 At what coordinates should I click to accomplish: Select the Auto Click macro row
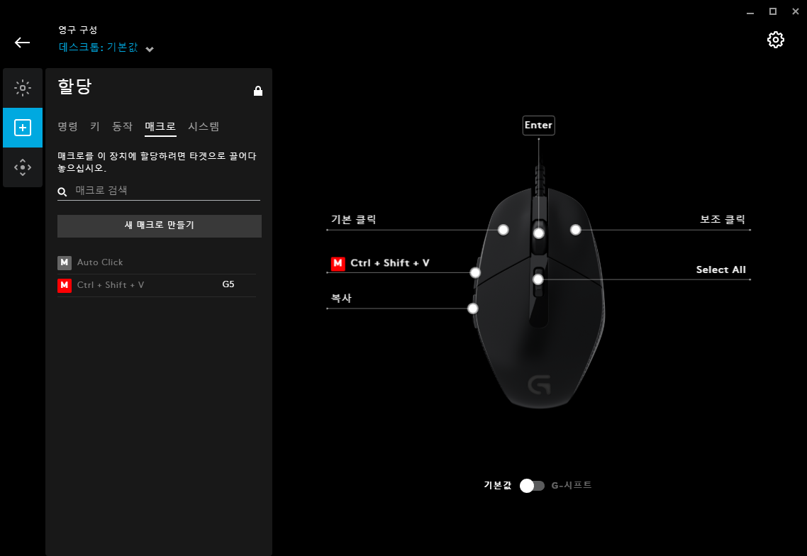point(157,262)
